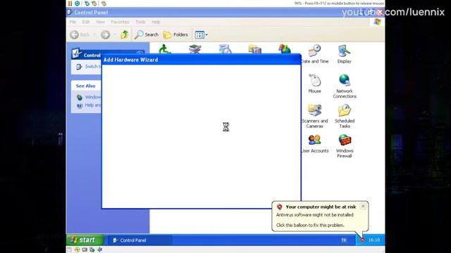Open the View menu
The image size is (451, 253).
100,22
